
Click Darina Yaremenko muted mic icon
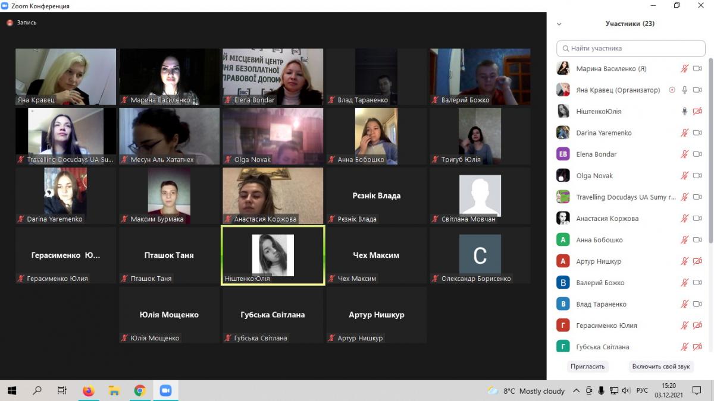[685, 133]
